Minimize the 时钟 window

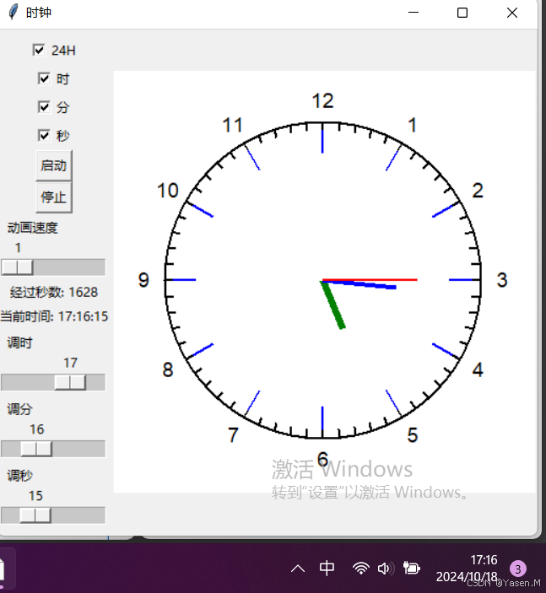click(414, 13)
